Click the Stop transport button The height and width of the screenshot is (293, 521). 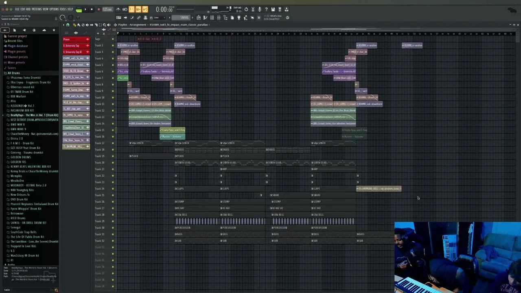(x=92, y=9)
